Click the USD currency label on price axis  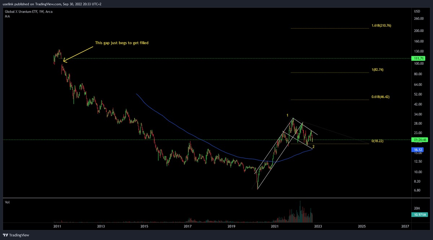pyautogui.click(x=417, y=12)
